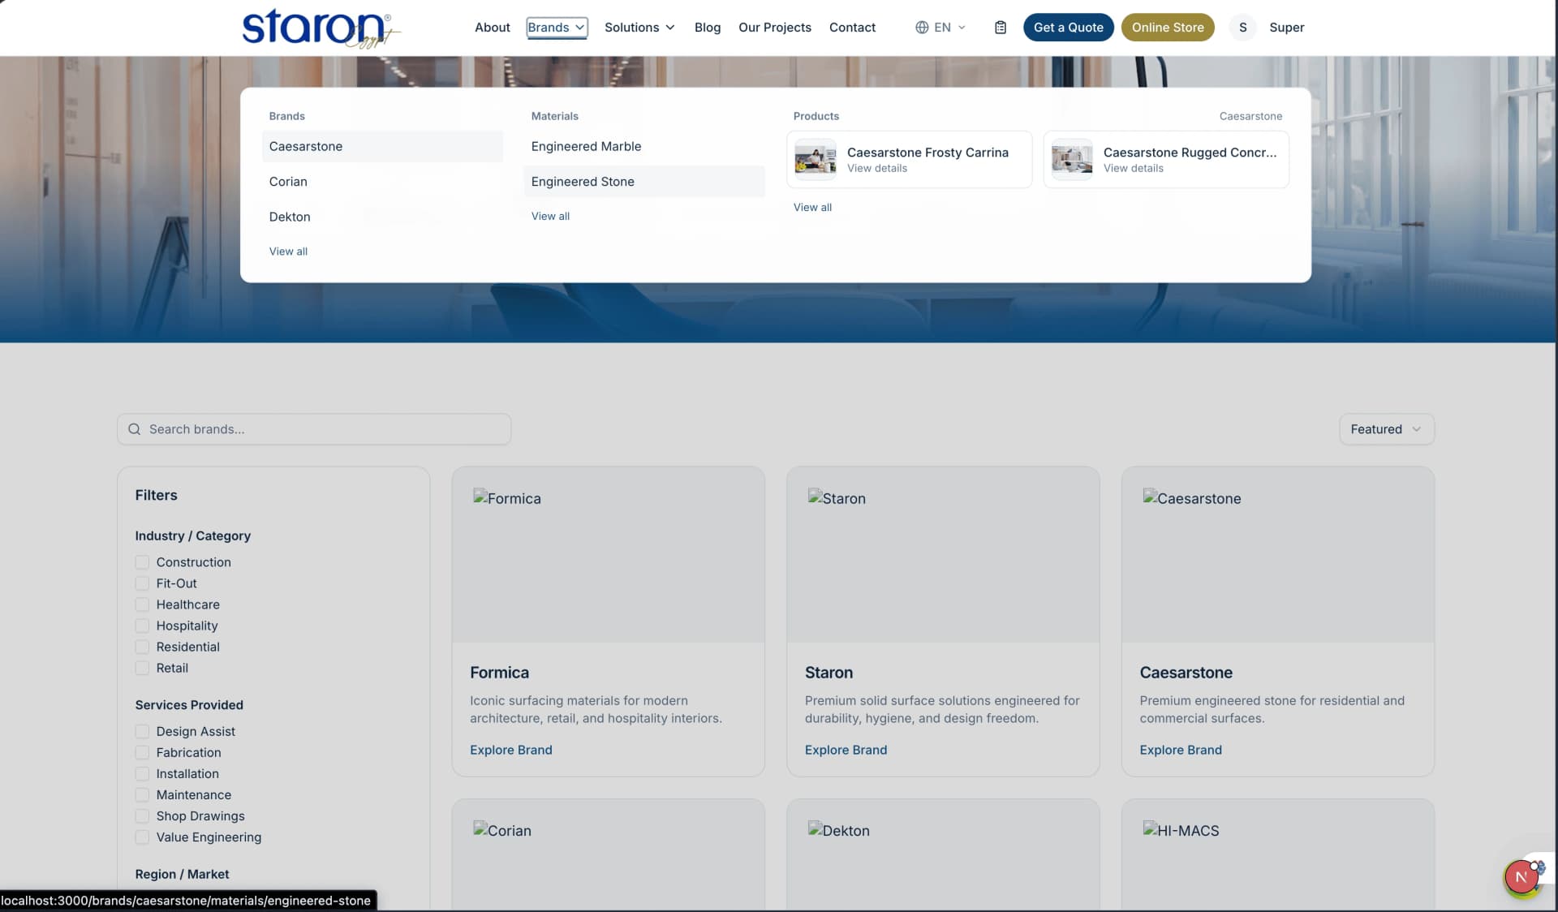Image resolution: width=1558 pixels, height=912 pixels.
Task: Open the Featured sort dropdown
Action: point(1386,429)
